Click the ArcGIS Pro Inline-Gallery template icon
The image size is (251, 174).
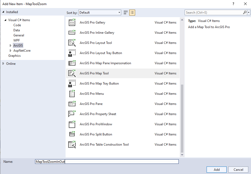72,32
